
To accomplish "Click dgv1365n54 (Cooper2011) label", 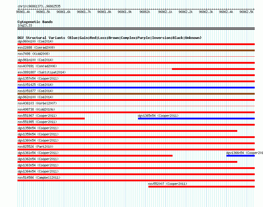I will (x=158, y=116).
